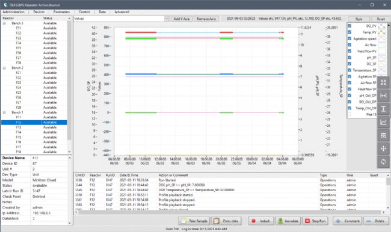
Task: Open the Values axis dropdown
Action: [x=167, y=19]
